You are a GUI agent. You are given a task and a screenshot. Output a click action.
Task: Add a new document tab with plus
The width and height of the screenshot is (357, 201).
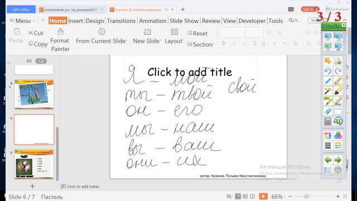(x=182, y=9)
